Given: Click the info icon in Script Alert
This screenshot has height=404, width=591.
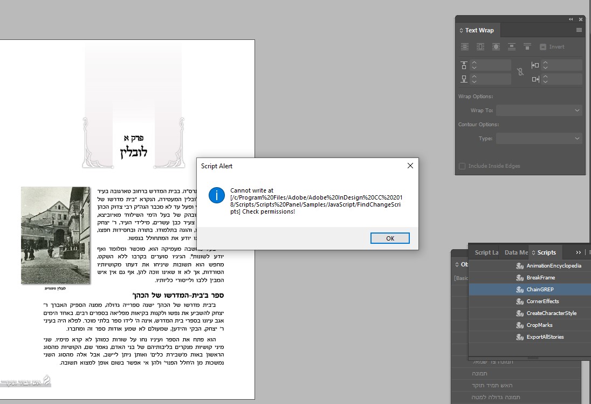Looking at the screenshot, I should point(216,196).
